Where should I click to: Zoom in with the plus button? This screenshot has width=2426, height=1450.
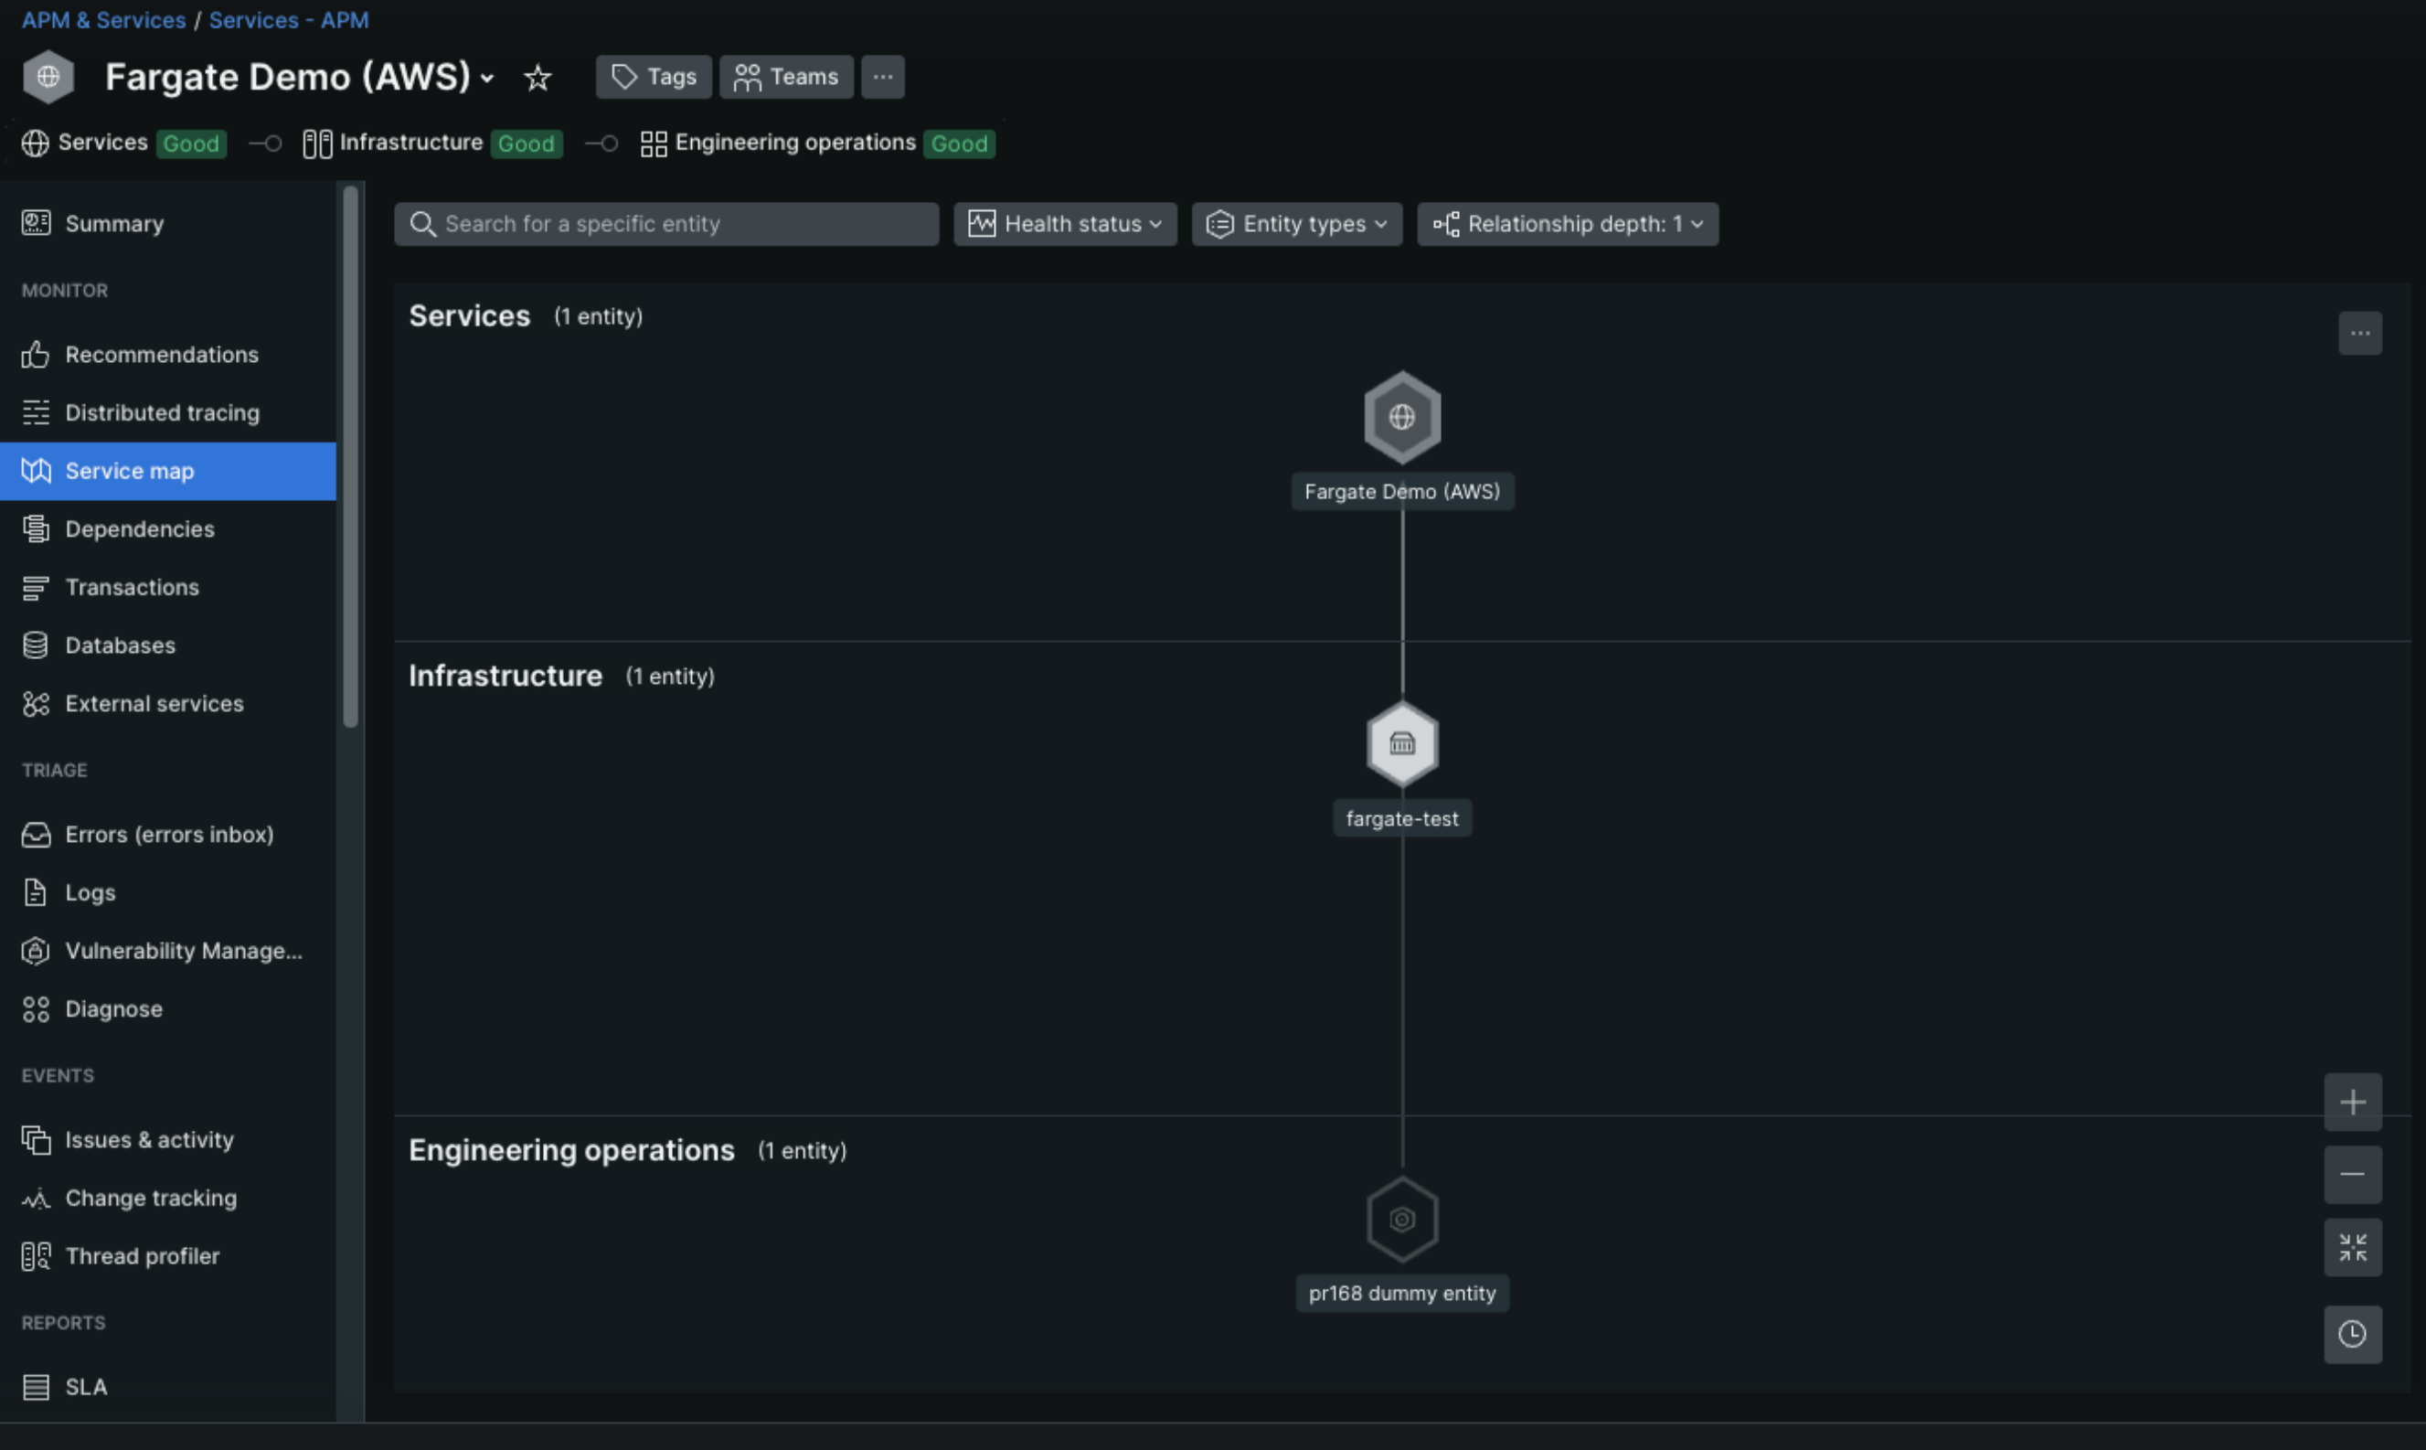(x=2352, y=1103)
